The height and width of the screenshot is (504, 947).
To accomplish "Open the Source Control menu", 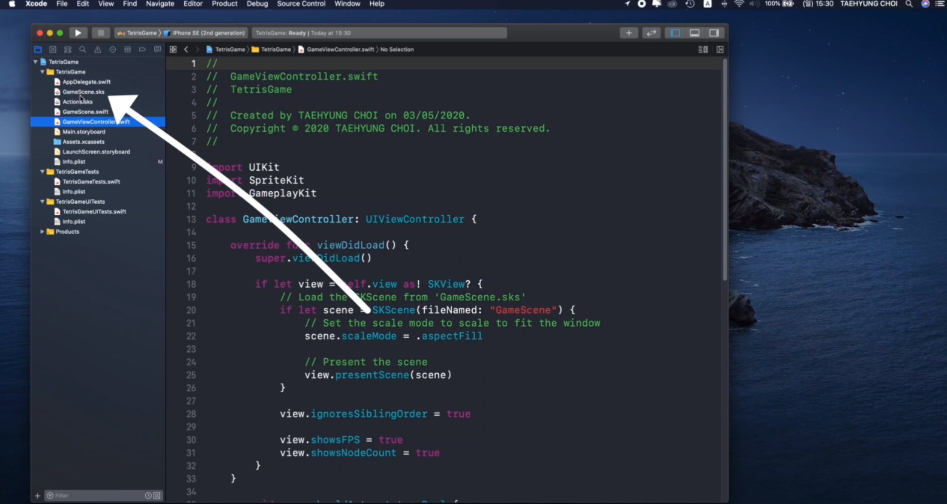I will pos(301,4).
